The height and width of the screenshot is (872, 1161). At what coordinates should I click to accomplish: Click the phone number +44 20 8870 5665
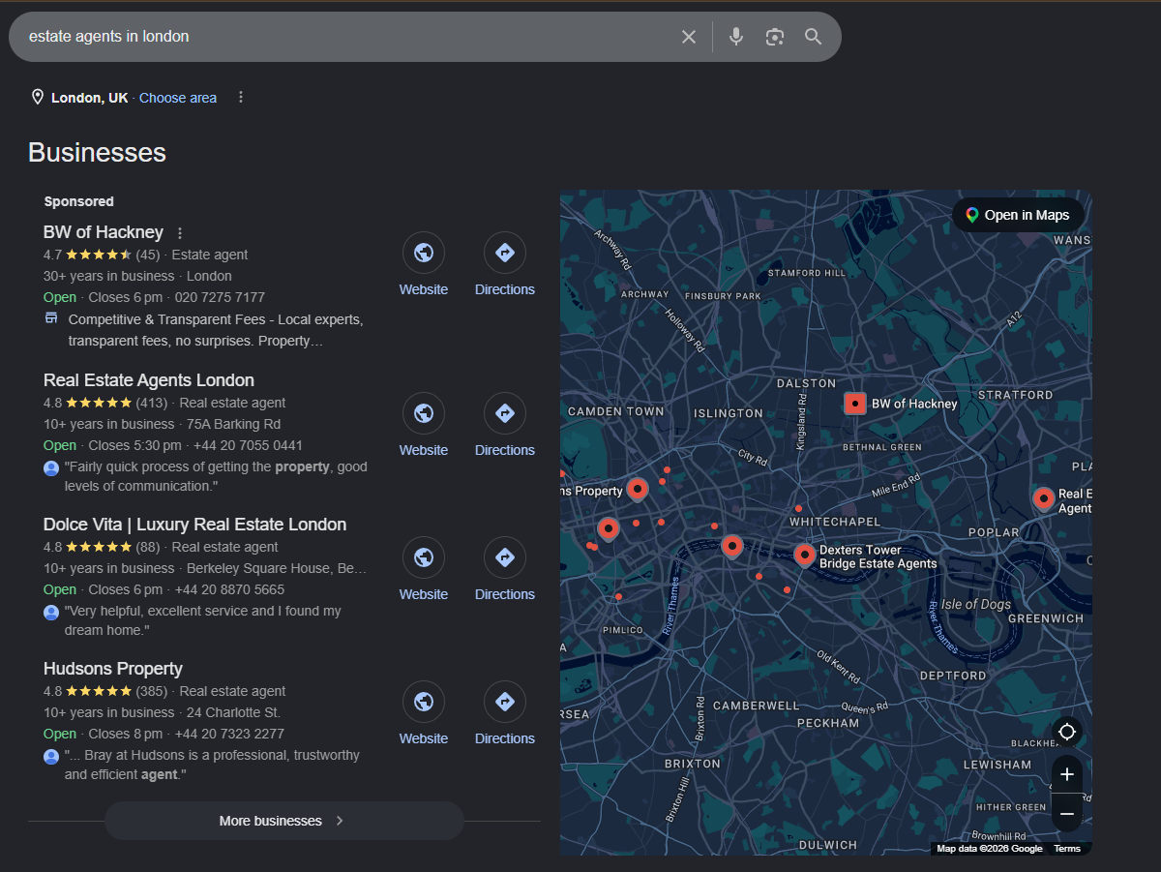(x=229, y=589)
